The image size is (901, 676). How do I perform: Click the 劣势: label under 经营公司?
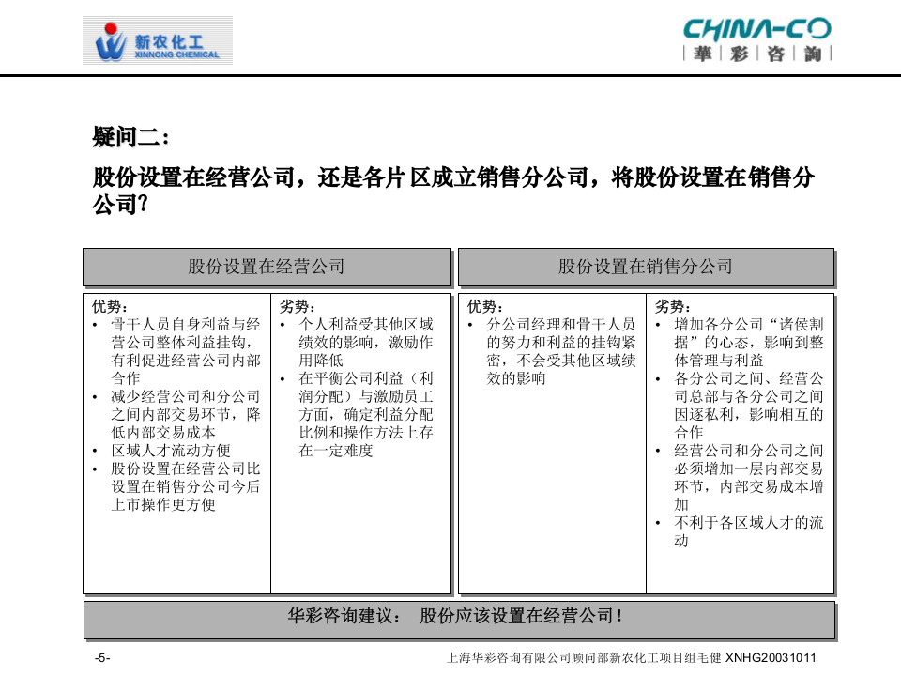click(298, 306)
